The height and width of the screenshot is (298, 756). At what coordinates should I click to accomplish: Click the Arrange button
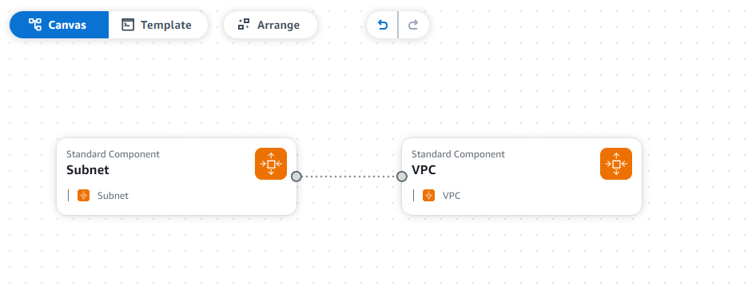click(x=270, y=25)
